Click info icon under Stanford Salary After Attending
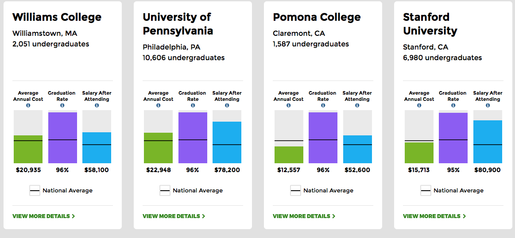Viewport: 515px width, 238px height. (x=488, y=106)
